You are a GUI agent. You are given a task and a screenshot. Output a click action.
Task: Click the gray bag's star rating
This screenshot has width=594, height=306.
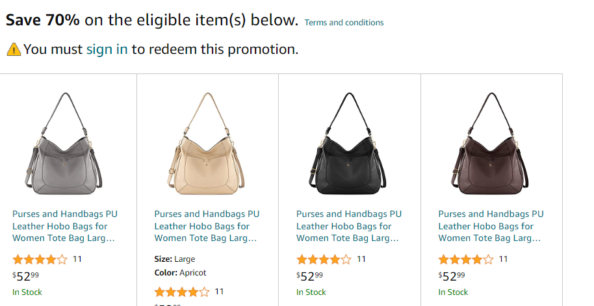pyautogui.click(x=40, y=260)
